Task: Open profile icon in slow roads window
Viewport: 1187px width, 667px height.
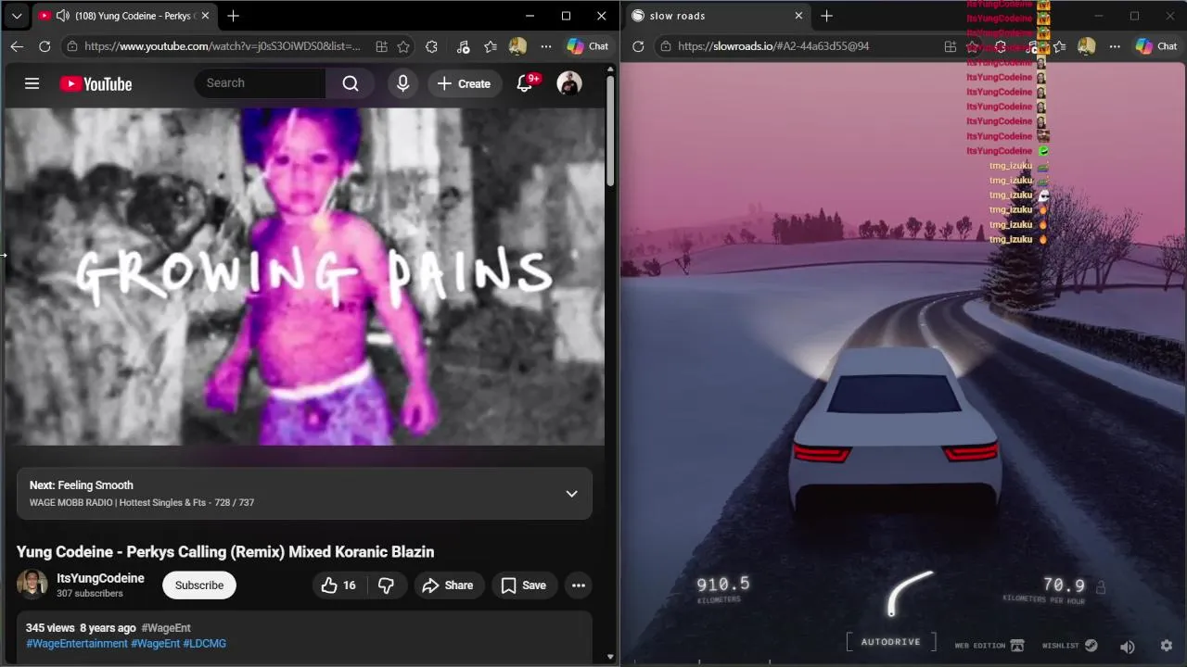Action: click(x=1087, y=46)
